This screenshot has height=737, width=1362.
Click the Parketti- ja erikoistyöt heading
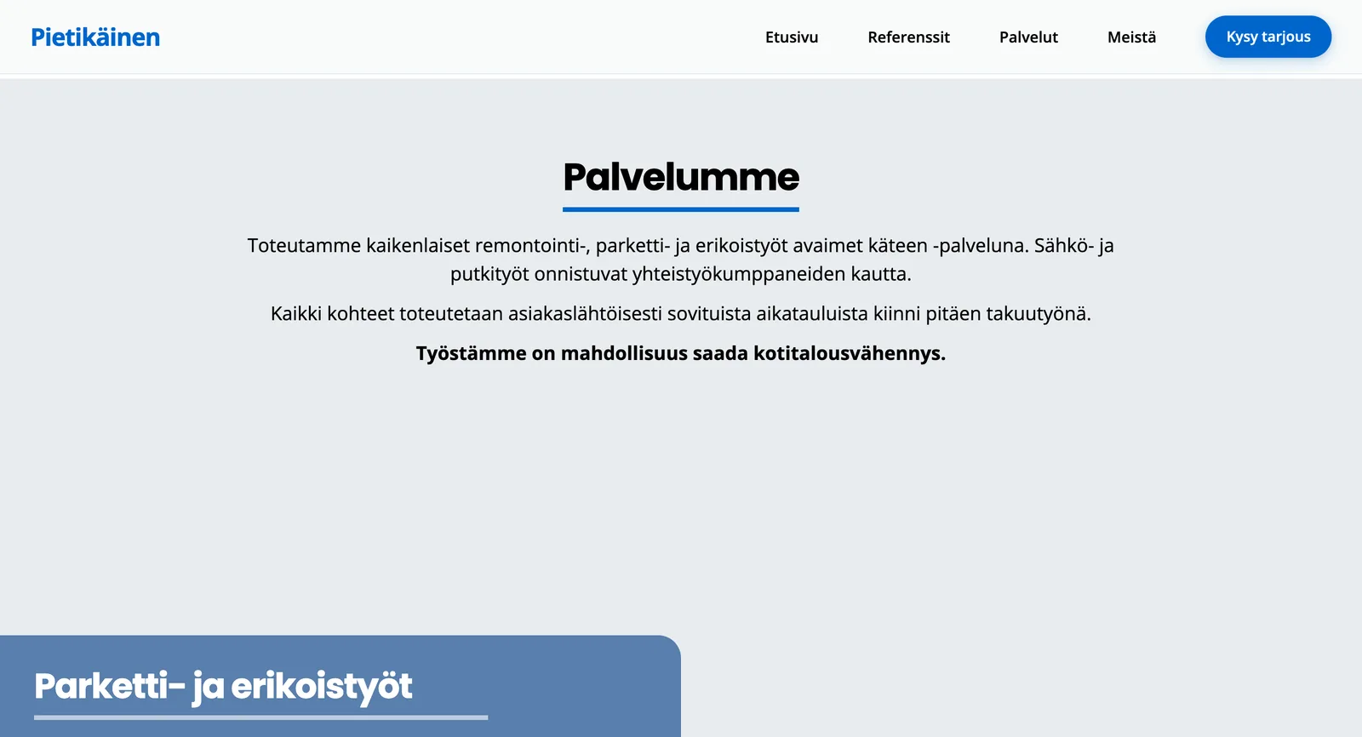tap(224, 686)
